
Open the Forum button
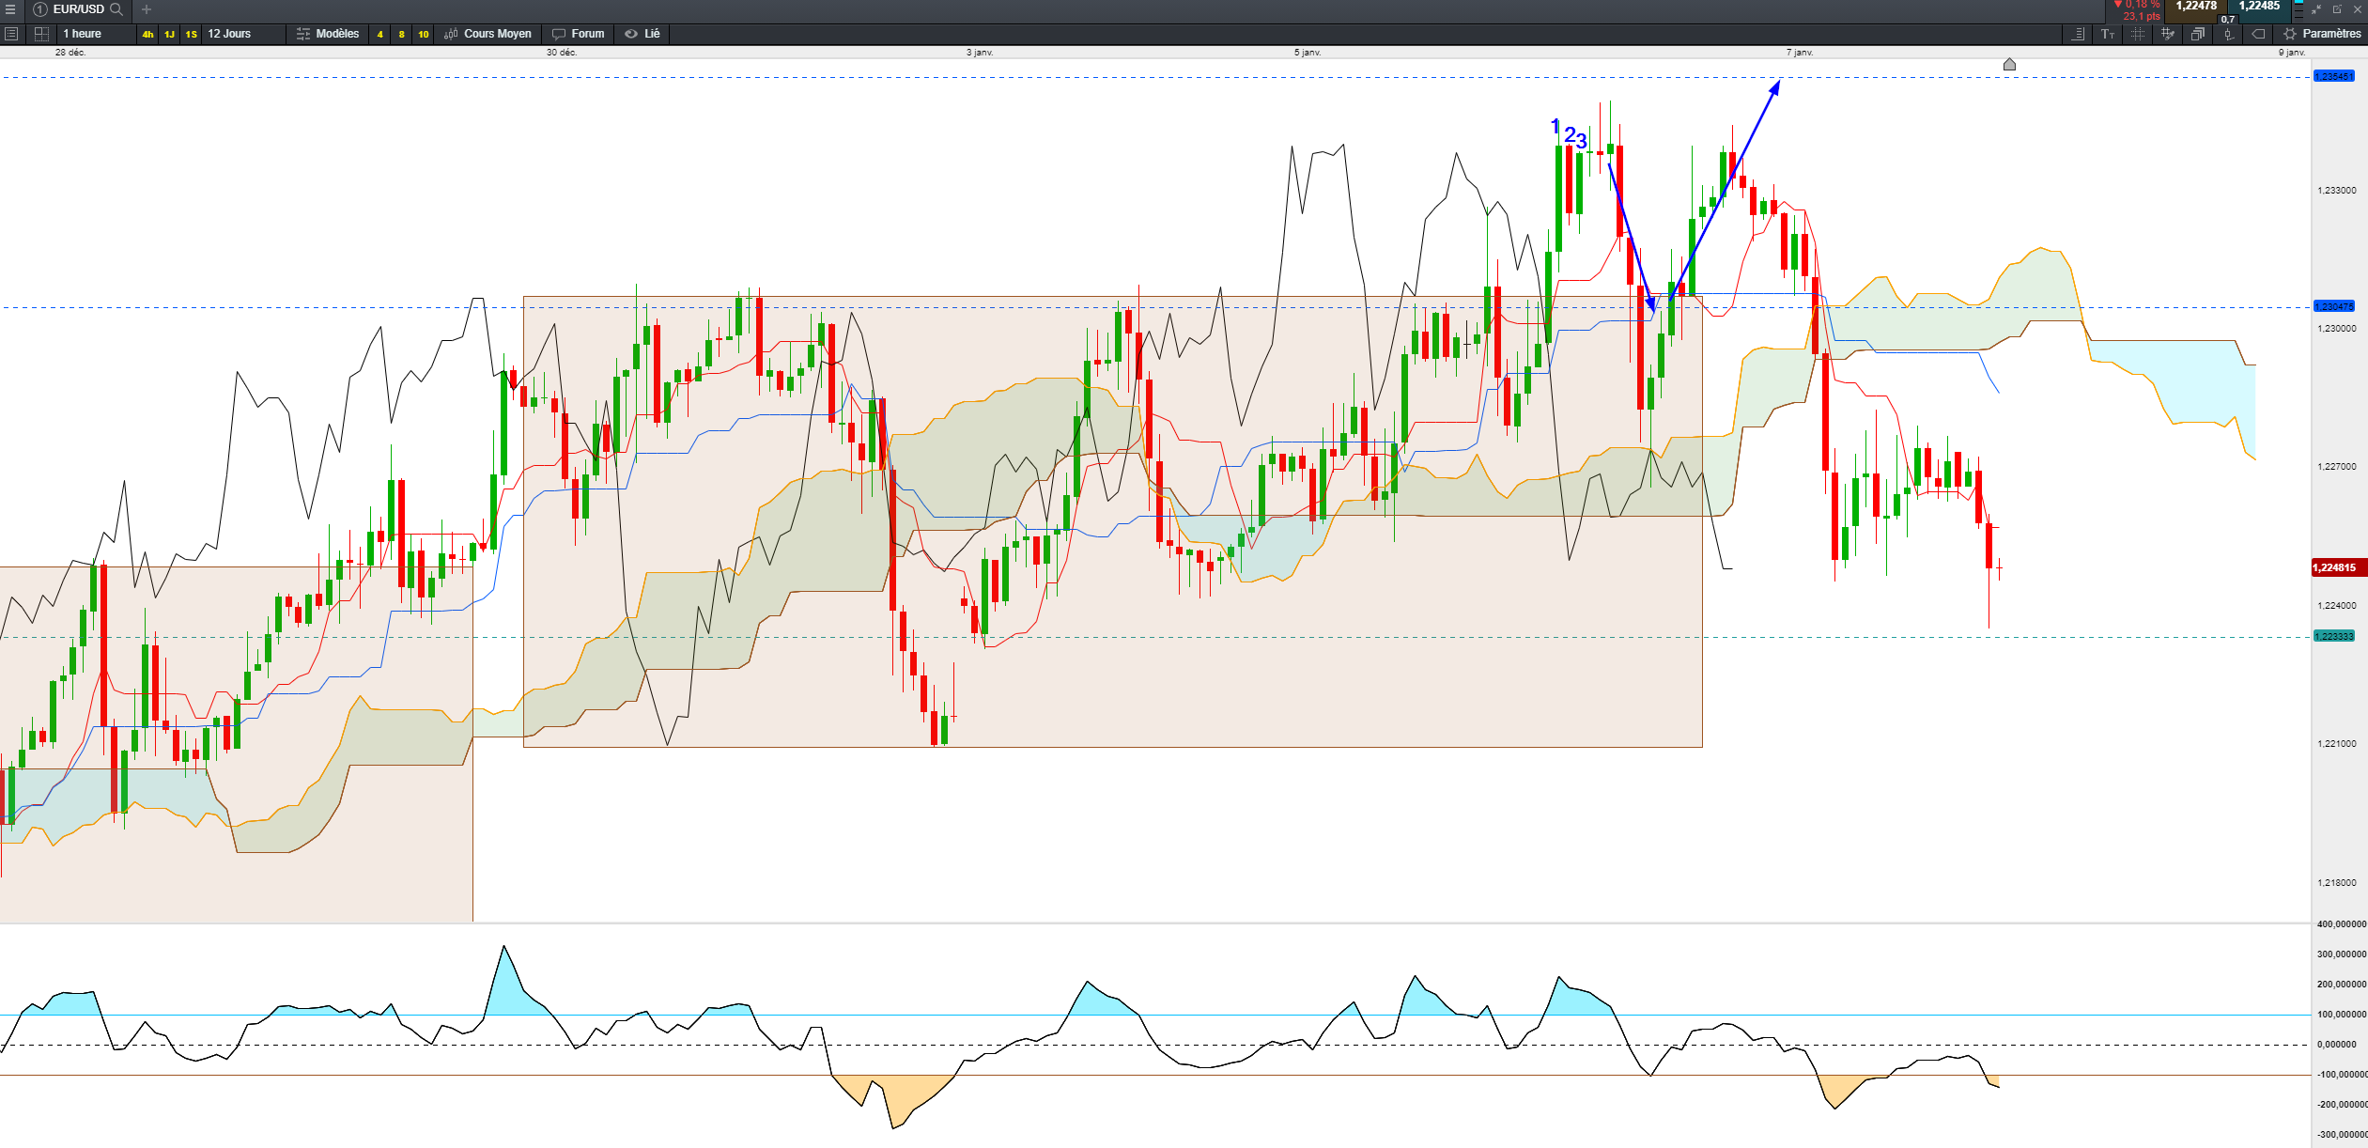[x=579, y=34]
